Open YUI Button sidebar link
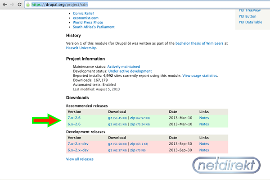The image size is (270, 180). (x=247, y=16)
